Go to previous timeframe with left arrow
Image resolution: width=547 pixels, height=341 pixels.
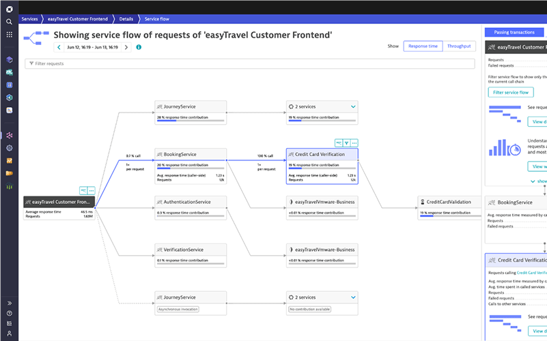click(x=59, y=47)
